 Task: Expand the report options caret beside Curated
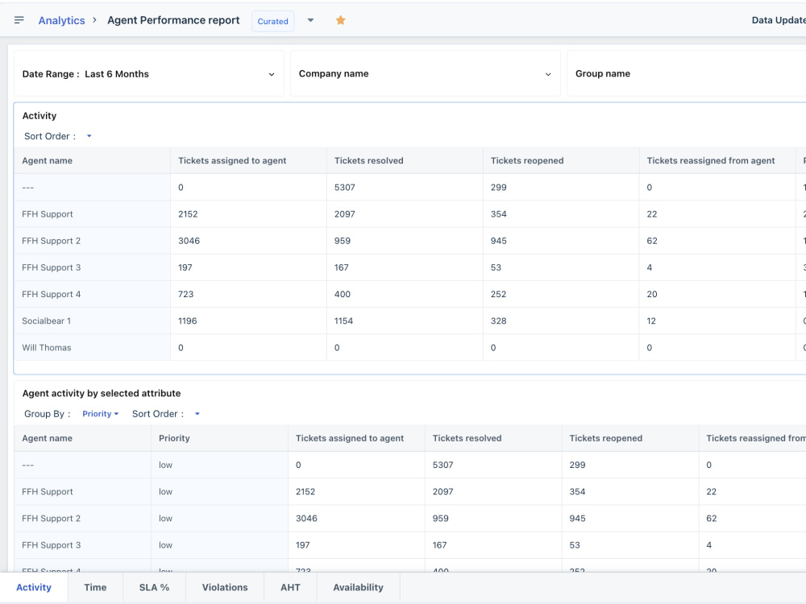[310, 20]
